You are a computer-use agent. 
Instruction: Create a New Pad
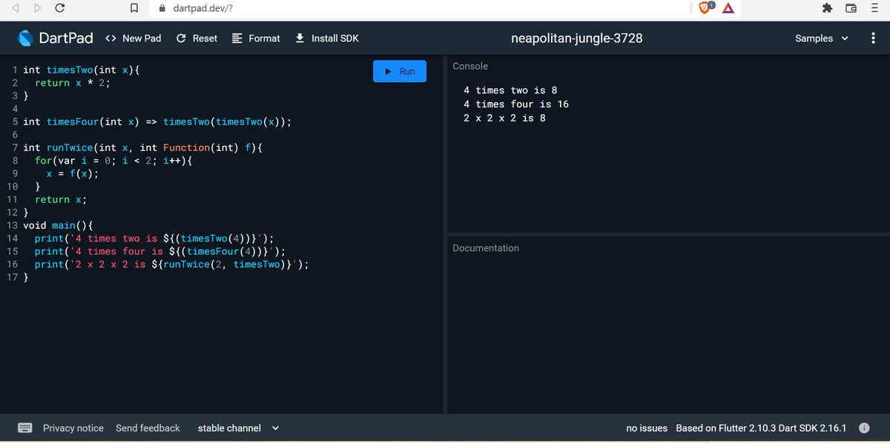133,39
